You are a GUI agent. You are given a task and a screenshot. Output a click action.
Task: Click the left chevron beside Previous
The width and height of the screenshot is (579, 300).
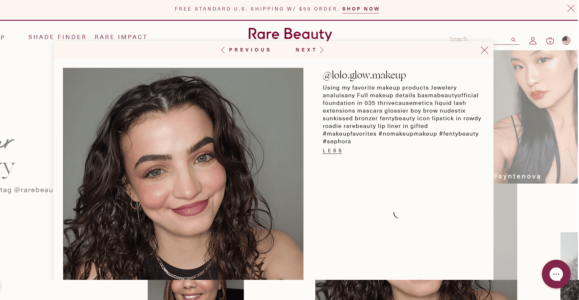[223, 50]
